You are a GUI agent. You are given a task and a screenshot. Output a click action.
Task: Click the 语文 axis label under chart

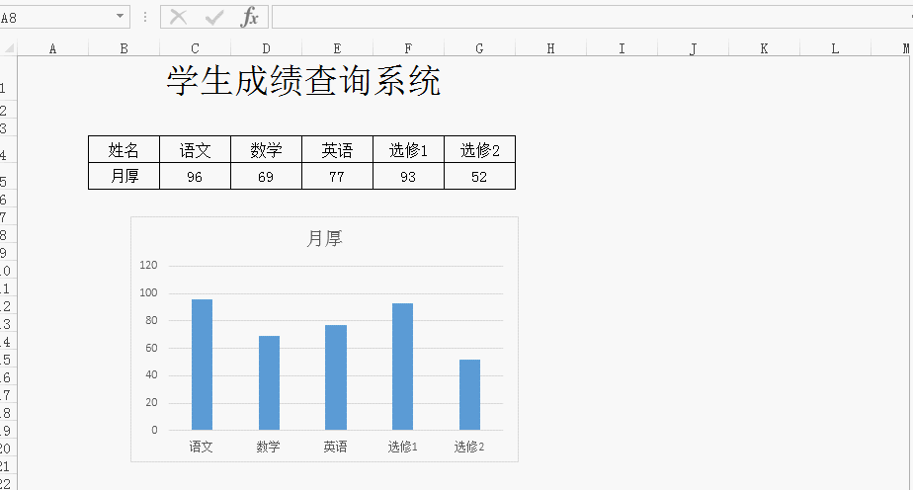coord(202,447)
